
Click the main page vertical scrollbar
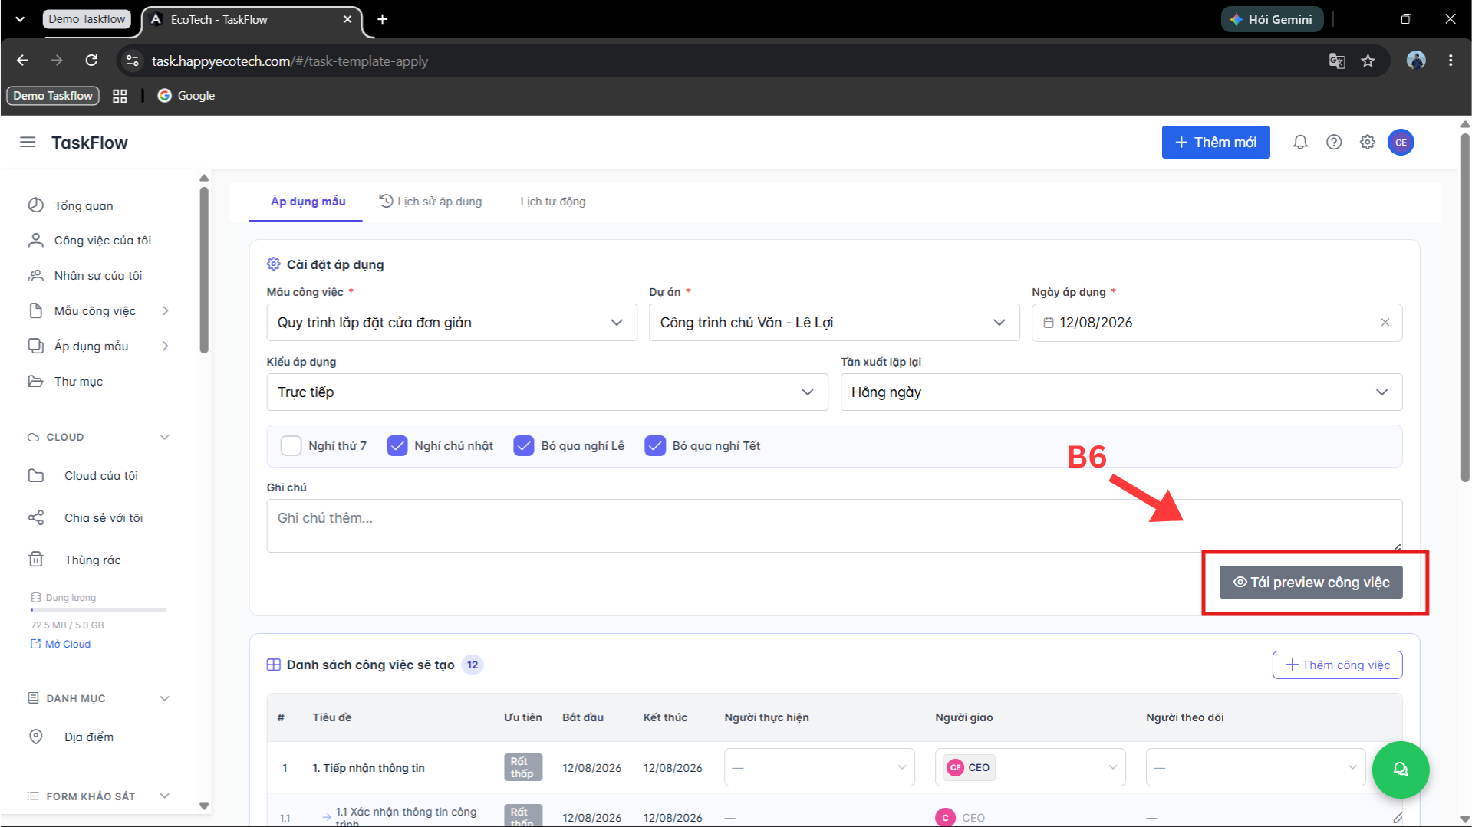(x=1464, y=307)
